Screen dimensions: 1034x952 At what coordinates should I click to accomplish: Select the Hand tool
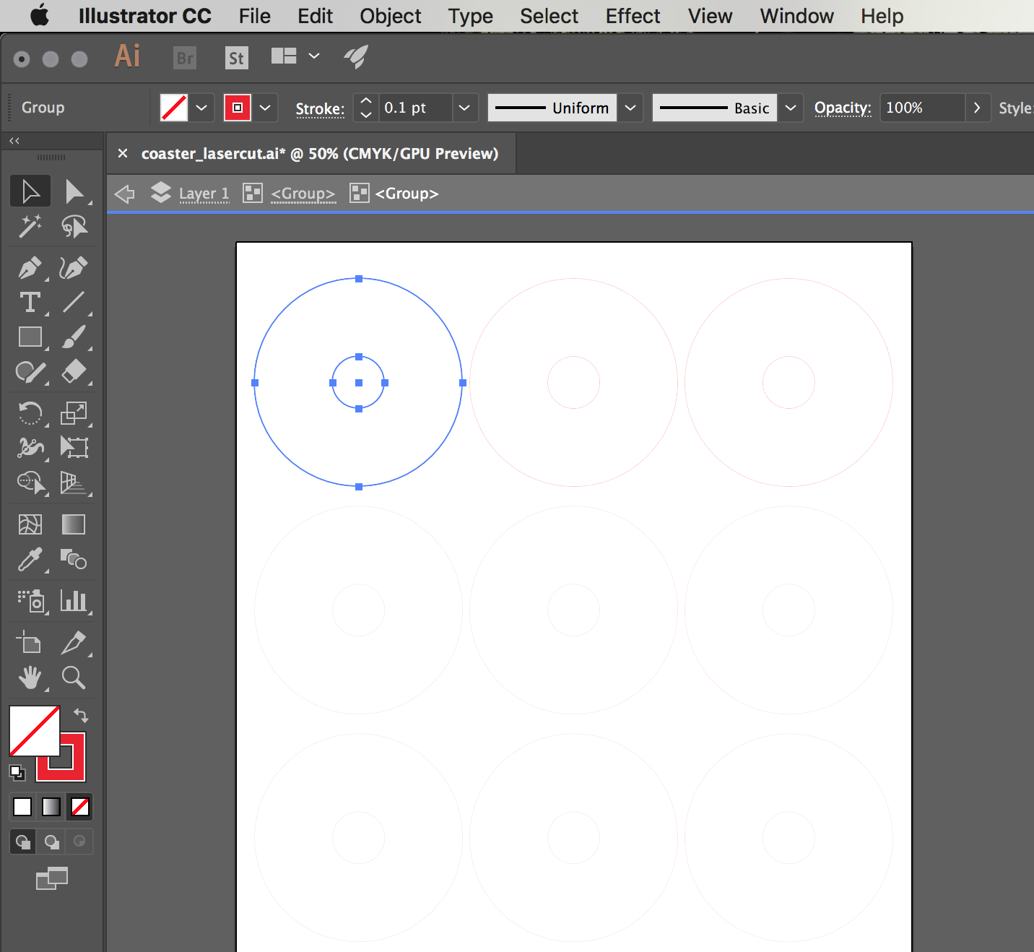(30, 678)
